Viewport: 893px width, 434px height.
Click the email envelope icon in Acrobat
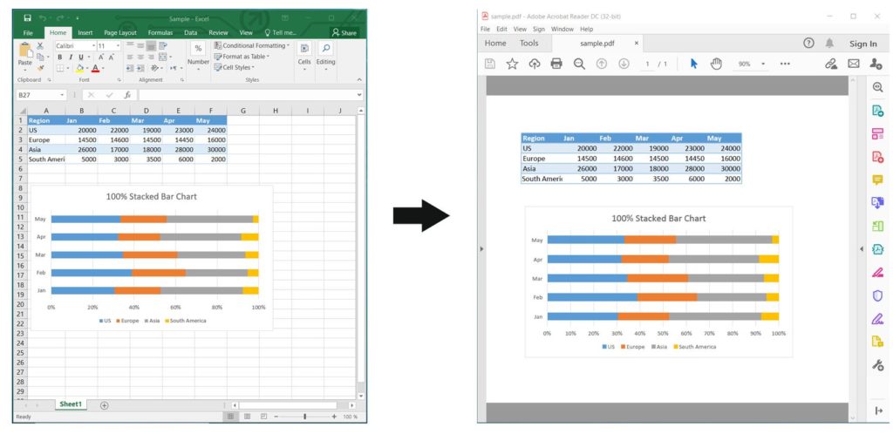(x=854, y=64)
